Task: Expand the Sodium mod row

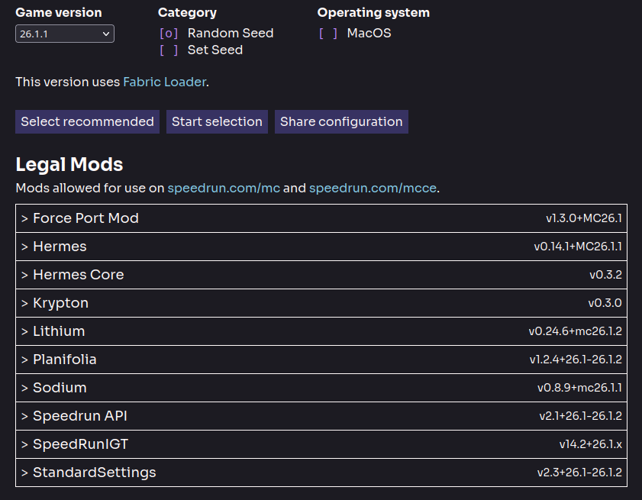Action: click(x=321, y=388)
